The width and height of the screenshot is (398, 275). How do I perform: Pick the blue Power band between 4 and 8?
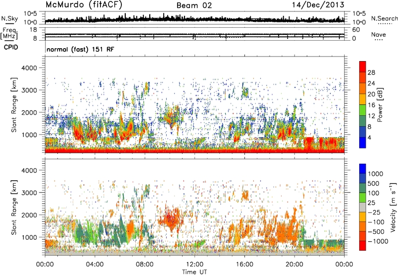point(363,132)
